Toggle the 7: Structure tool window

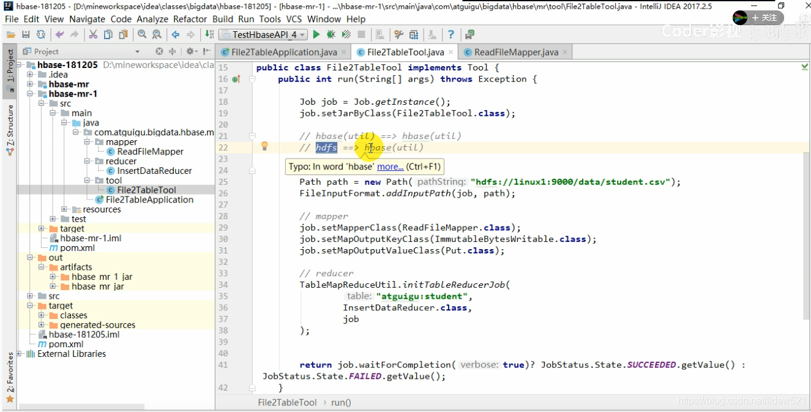pos(9,130)
